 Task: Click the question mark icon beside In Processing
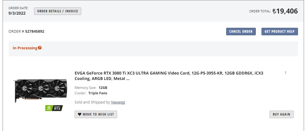point(40,48)
